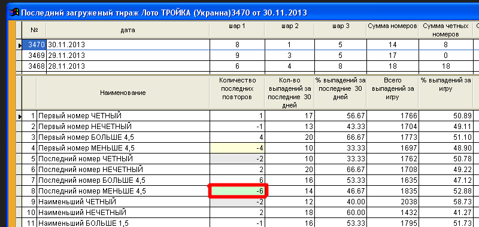This screenshot has width=479, height=227.
Task: Click % выпадений за игру header
Action: click(x=445, y=93)
